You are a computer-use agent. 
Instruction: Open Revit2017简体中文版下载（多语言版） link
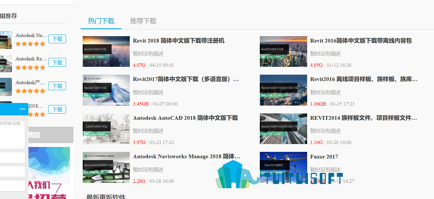[x=186, y=79]
